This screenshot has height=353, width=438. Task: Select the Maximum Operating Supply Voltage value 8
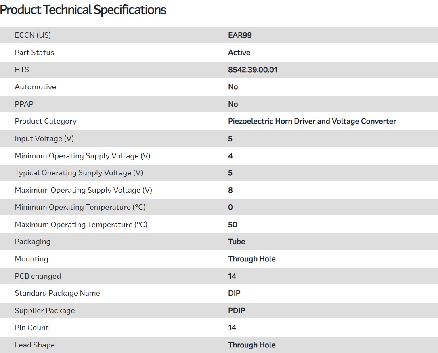[x=231, y=190]
